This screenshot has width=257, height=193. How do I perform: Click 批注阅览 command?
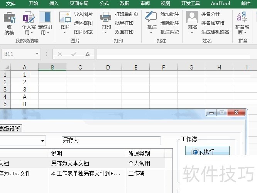(x=170, y=32)
